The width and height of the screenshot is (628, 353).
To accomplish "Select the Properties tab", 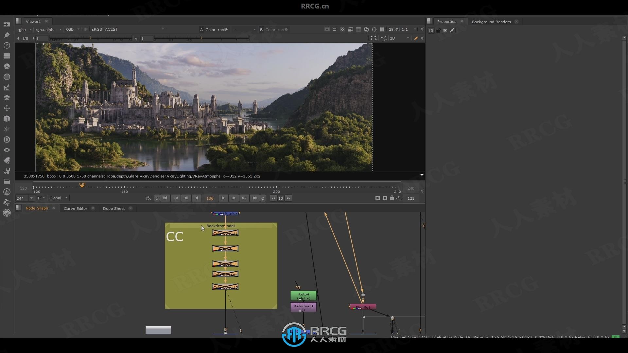I will [446, 22].
